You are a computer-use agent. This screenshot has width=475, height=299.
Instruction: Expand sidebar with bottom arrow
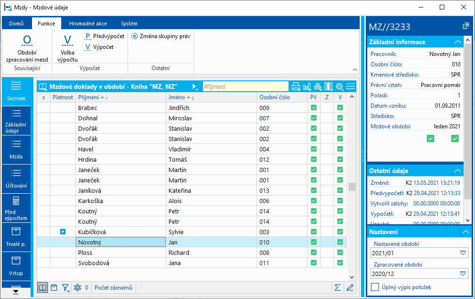[16, 291]
